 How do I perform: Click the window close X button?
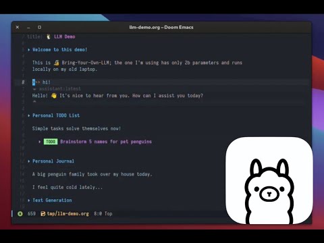coord(18,27)
